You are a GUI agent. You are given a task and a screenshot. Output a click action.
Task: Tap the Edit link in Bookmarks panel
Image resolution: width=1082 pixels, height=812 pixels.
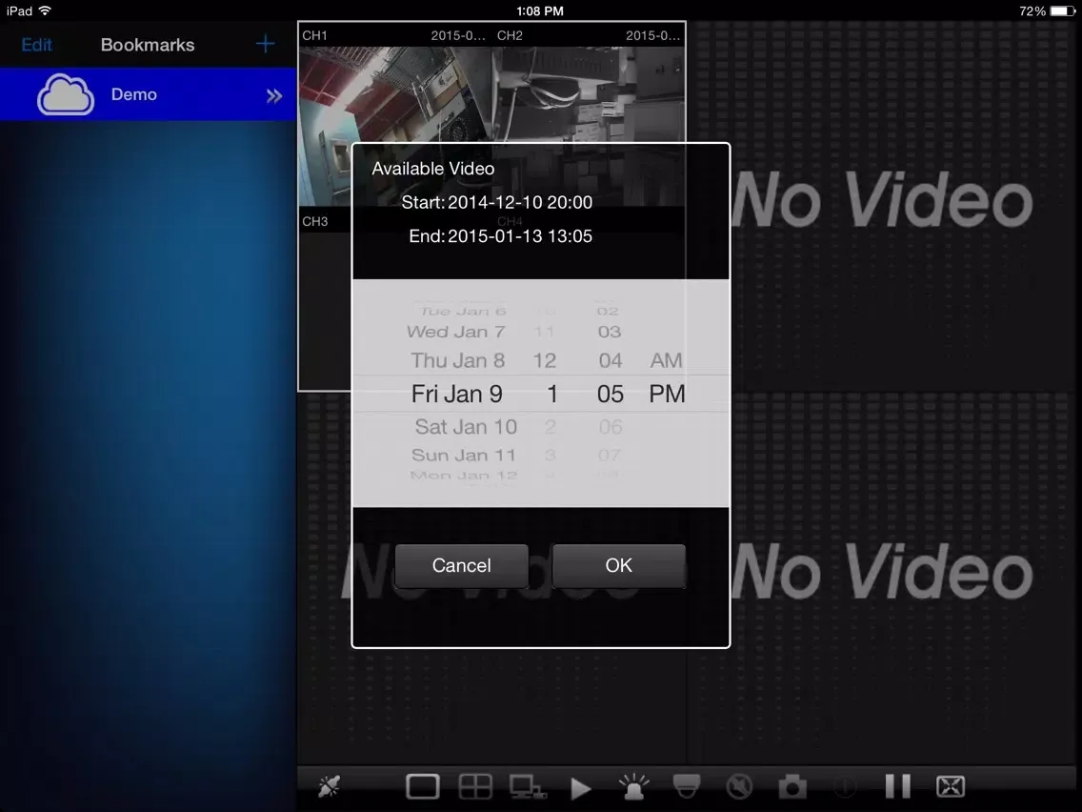pos(36,45)
